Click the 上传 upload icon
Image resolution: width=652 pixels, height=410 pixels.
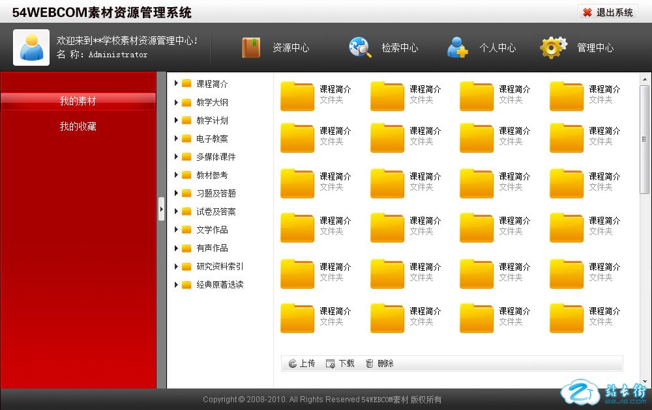point(293,364)
